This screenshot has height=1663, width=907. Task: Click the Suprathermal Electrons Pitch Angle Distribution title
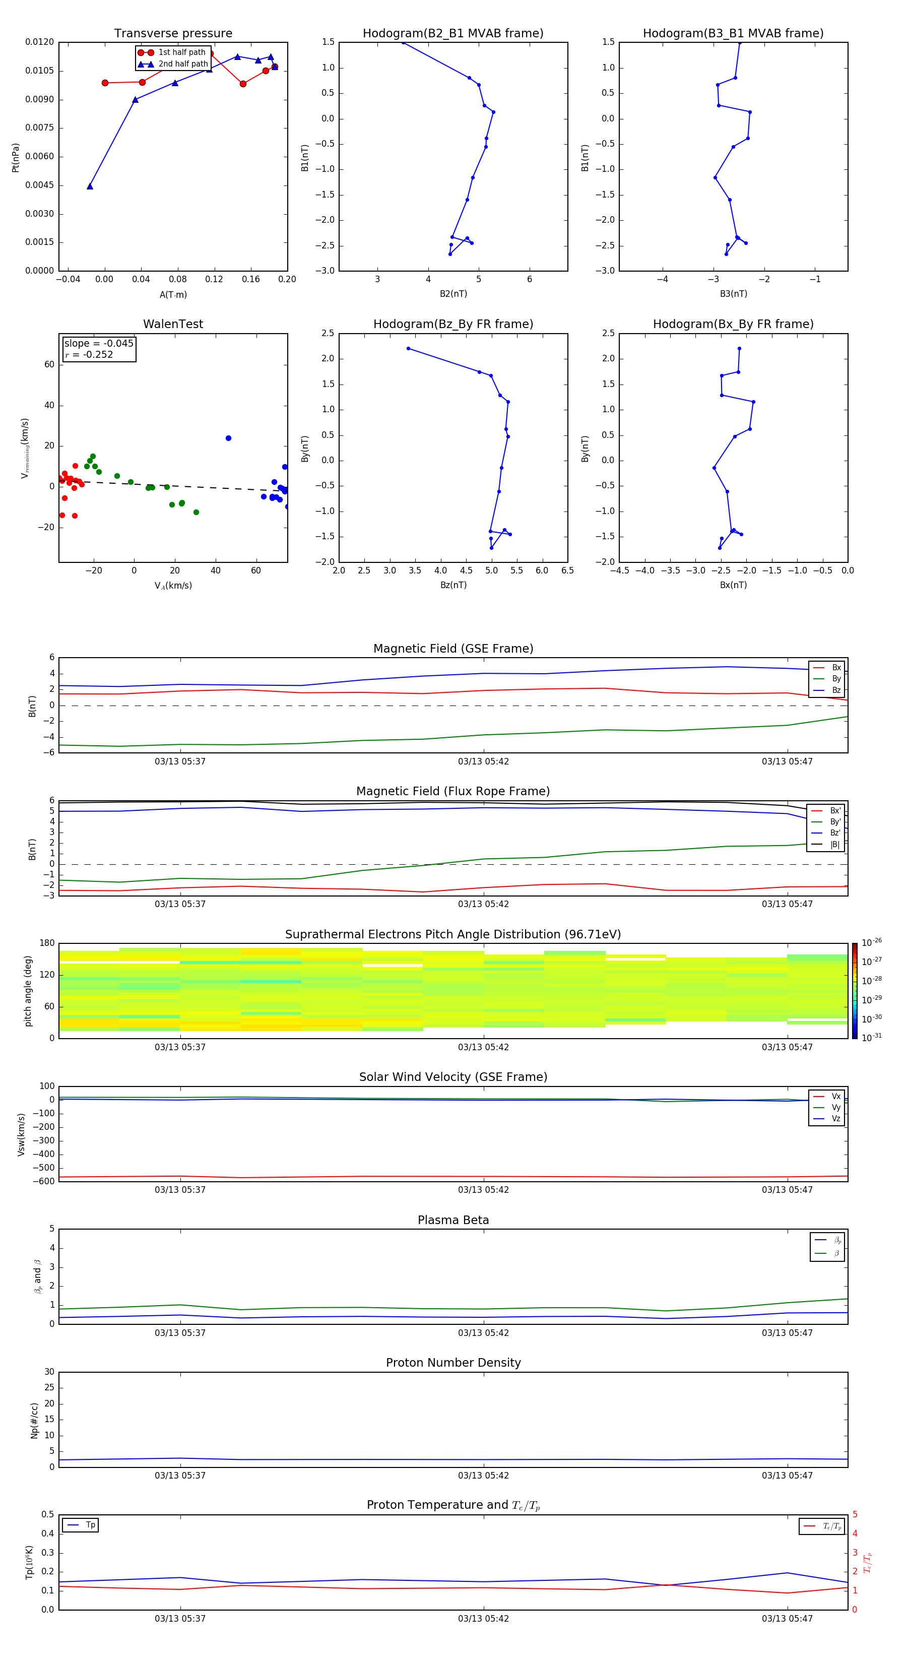tap(453, 934)
